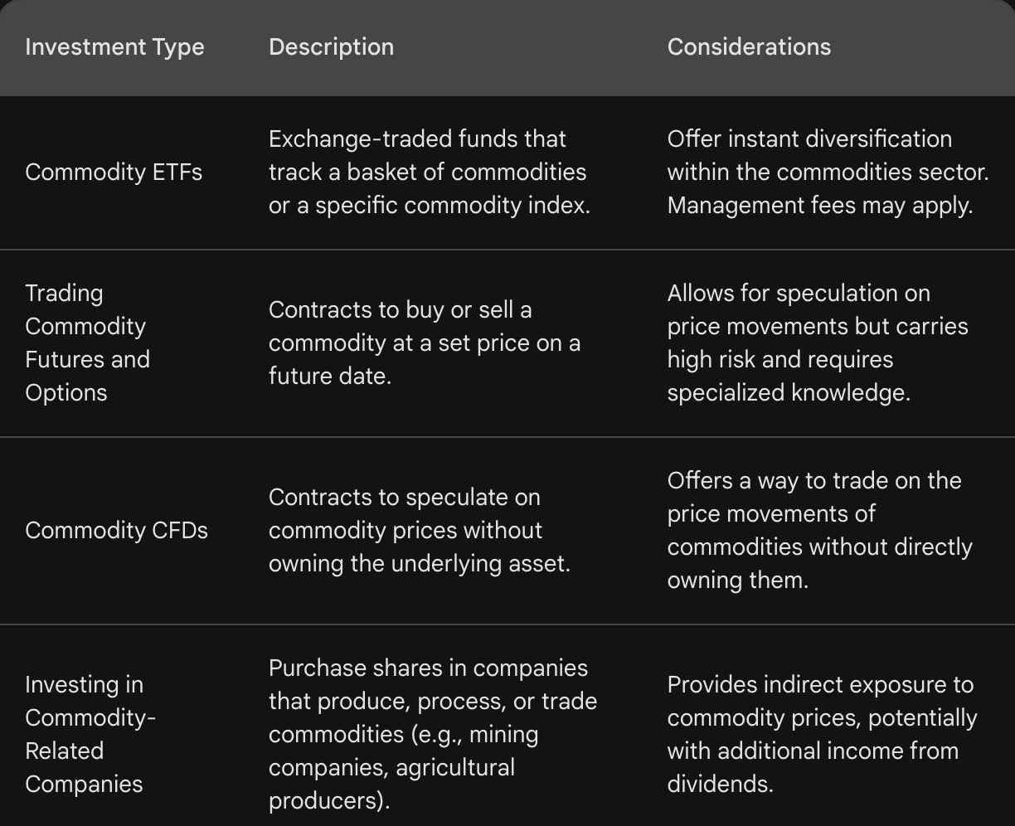Click the text 'owning the underlying asset.'
This screenshot has height=826, width=1015.
[x=419, y=564]
